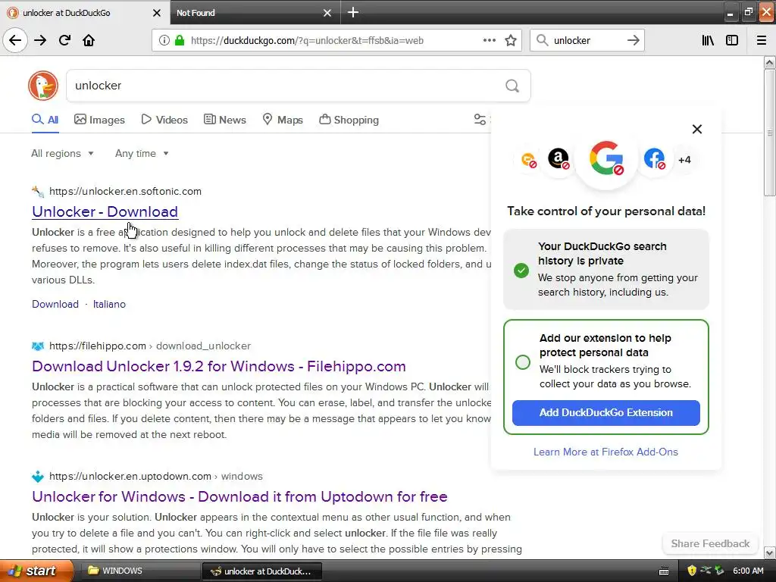Focus the toolbar search box
The width and height of the screenshot is (776, 582).
587,40
